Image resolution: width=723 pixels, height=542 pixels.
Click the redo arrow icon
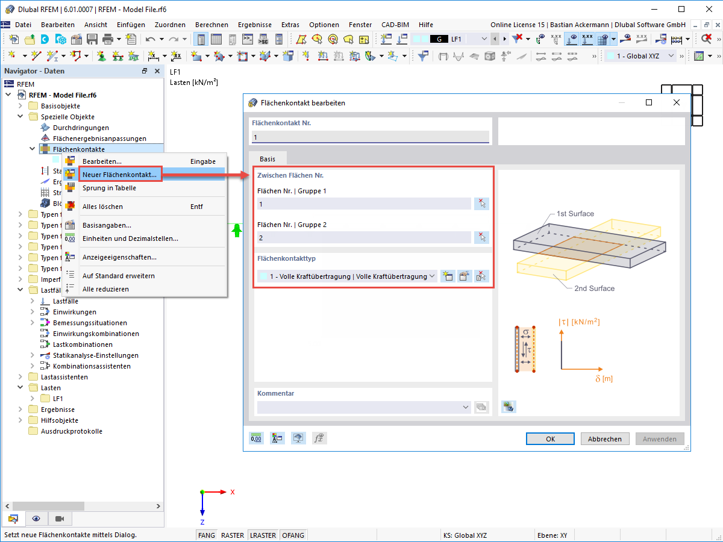coord(174,39)
